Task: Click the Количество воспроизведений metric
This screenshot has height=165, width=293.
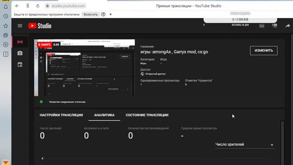Action: pyautogui.click(x=148, y=133)
